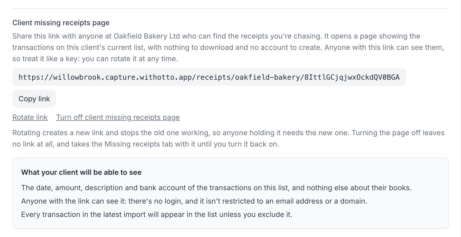Click the 'Client missing receipts page' heading
Screen dimensions: 461x237
61,23
